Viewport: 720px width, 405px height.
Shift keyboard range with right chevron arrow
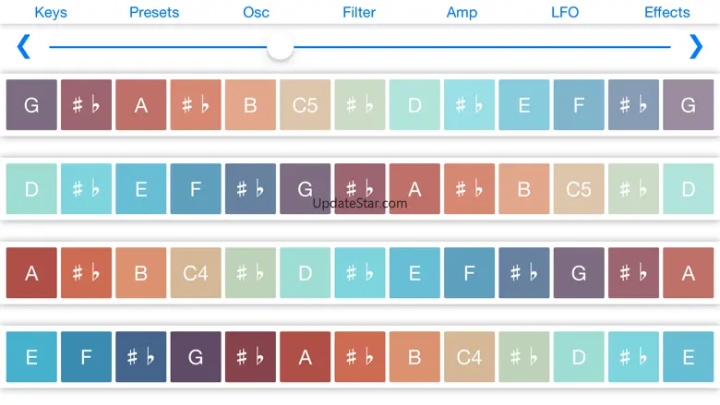point(696,47)
